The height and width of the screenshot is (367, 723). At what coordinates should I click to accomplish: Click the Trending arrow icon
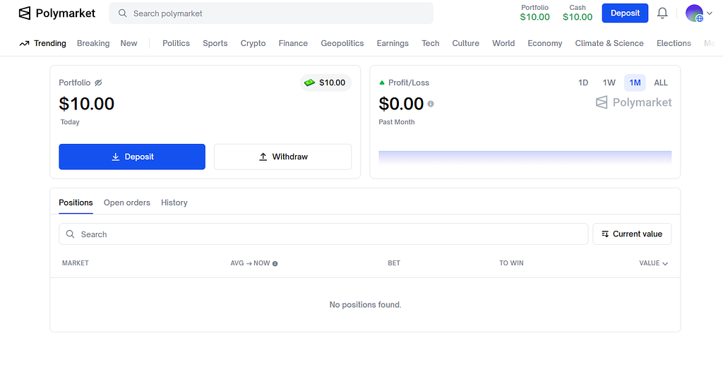pyautogui.click(x=24, y=43)
